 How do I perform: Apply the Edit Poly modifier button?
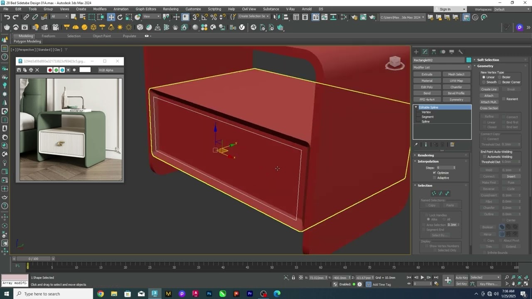point(427,87)
